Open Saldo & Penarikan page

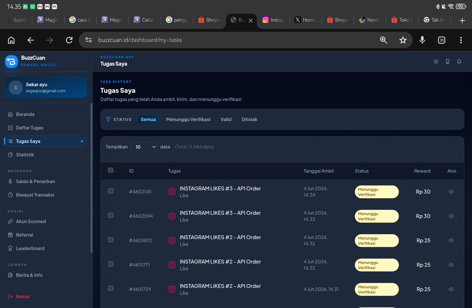tap(45, 181)
